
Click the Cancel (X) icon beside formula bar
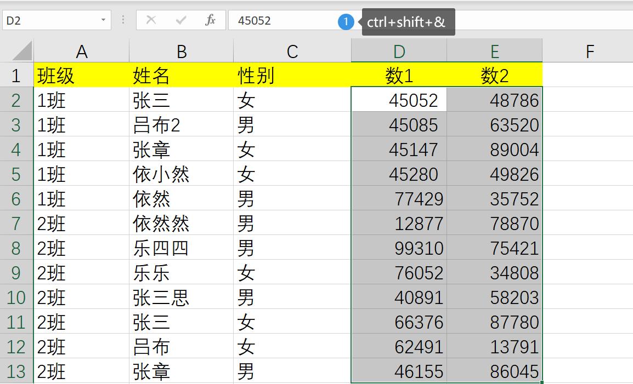coord(152,20)
